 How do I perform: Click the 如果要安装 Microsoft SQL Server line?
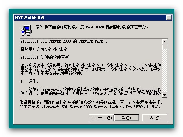click(90, 107)
